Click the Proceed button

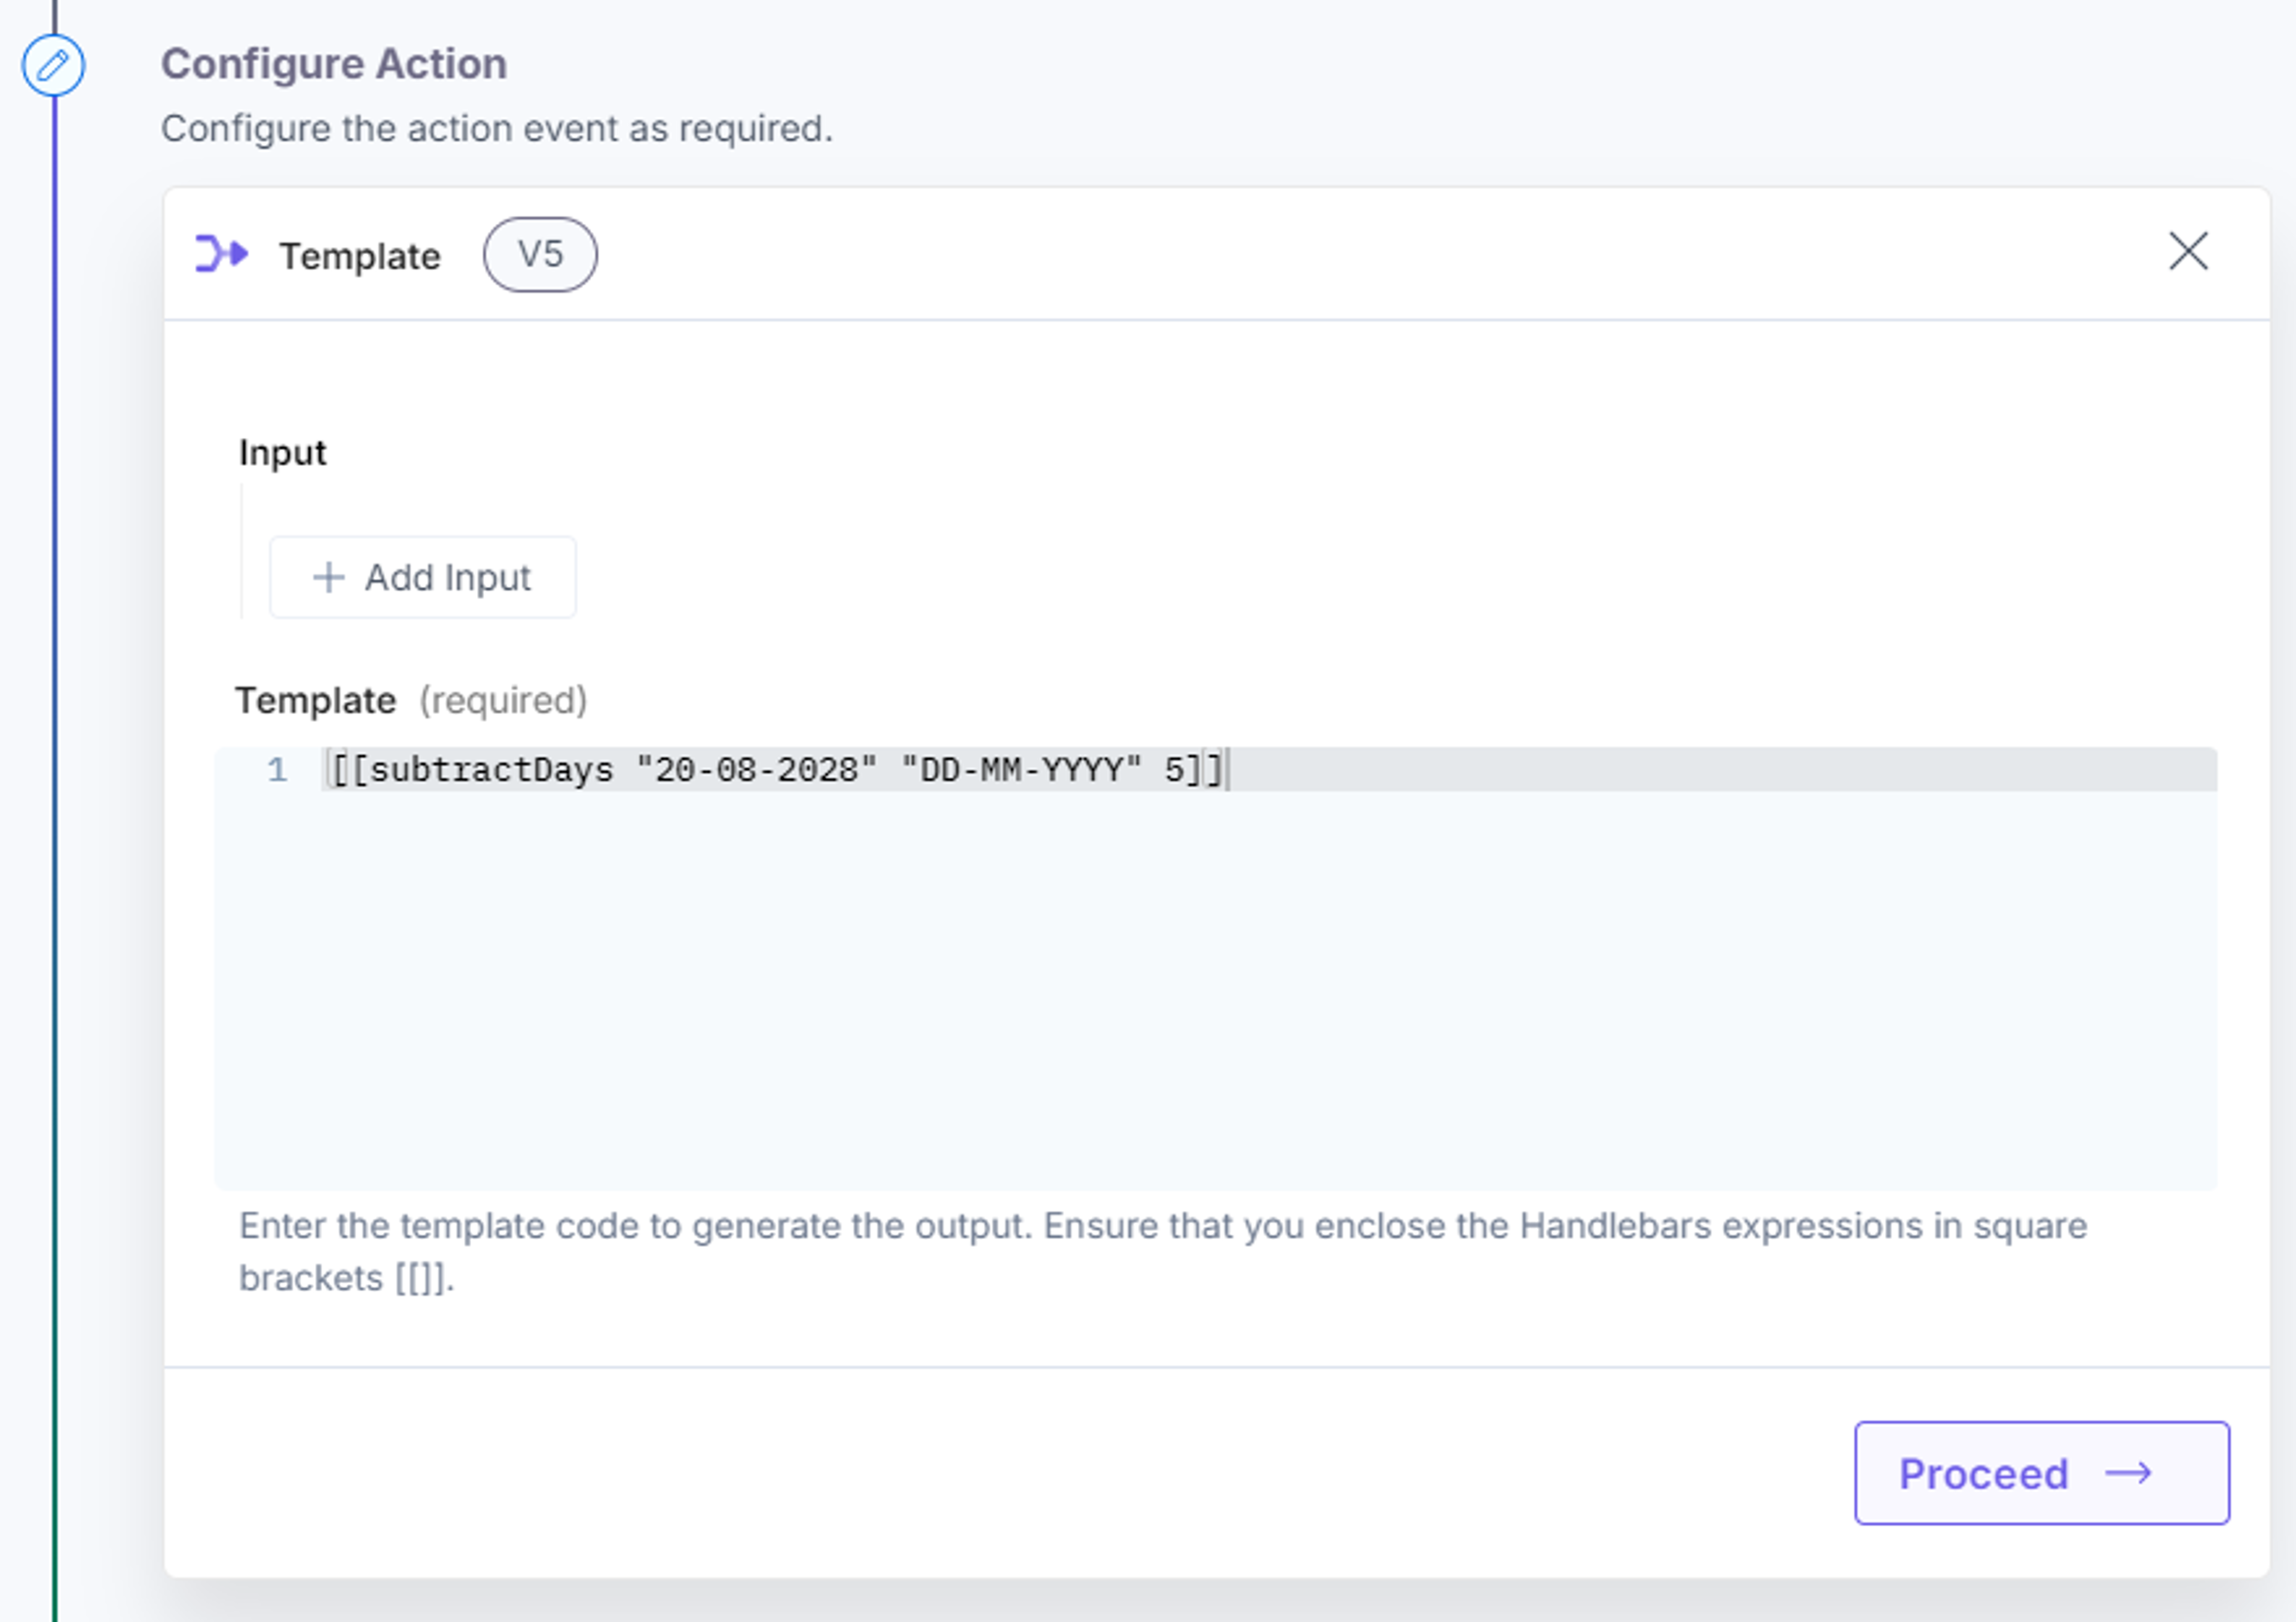coord(2042,1473)
